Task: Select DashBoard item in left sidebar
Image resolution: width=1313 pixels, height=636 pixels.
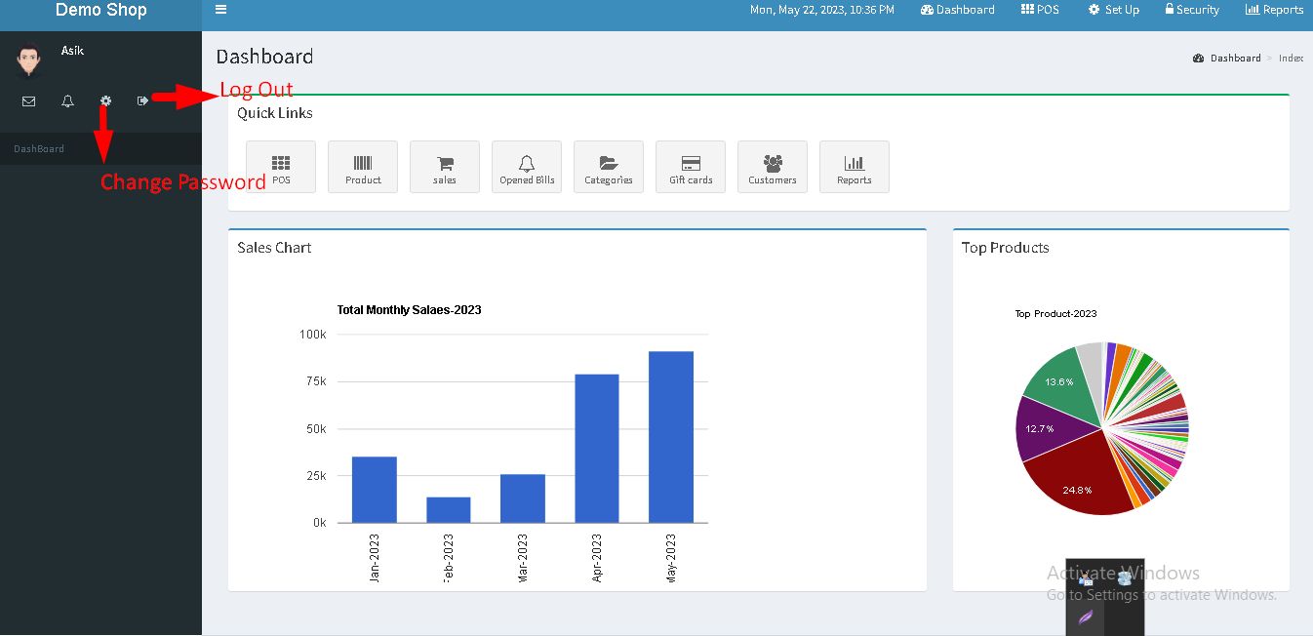Action: pos(39,149)
